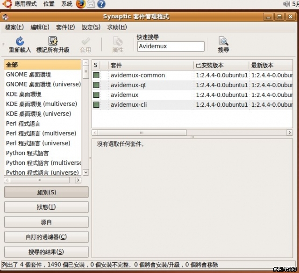
Task: Click the installed version of avidemux-qt
Action: (222, 85)
